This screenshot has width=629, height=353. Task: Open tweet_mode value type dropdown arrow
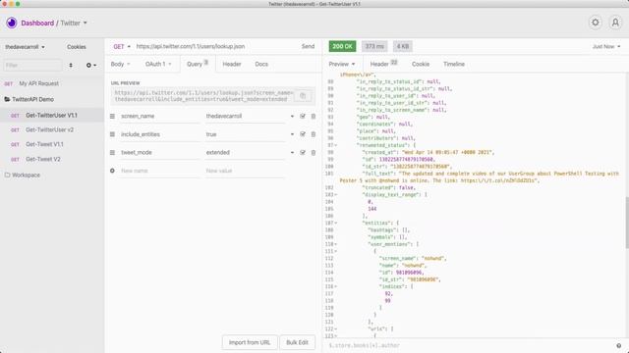pyautogui.click(x=292, y=153)
